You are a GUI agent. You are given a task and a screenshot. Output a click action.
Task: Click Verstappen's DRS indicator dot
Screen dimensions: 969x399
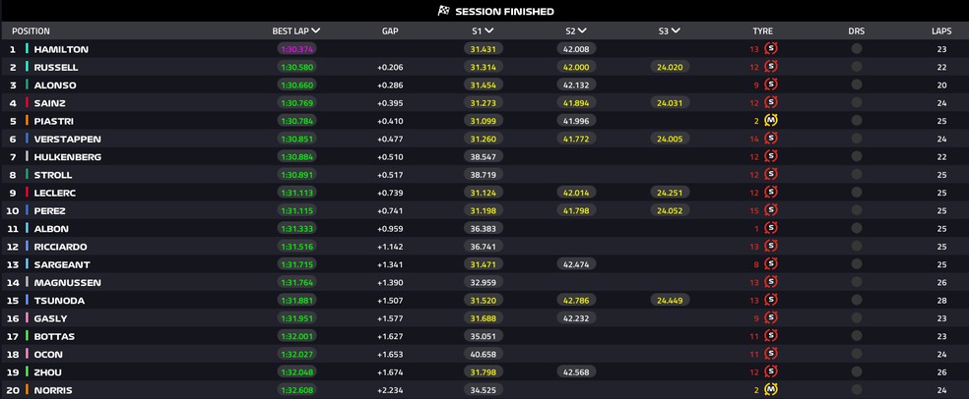[857, 139]
